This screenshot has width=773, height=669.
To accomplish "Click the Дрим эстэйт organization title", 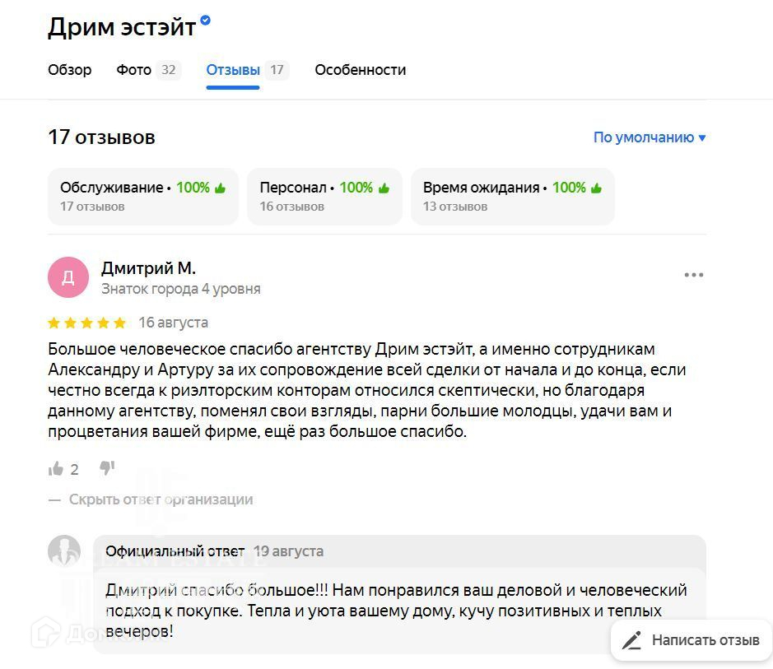I will point(122,27).
